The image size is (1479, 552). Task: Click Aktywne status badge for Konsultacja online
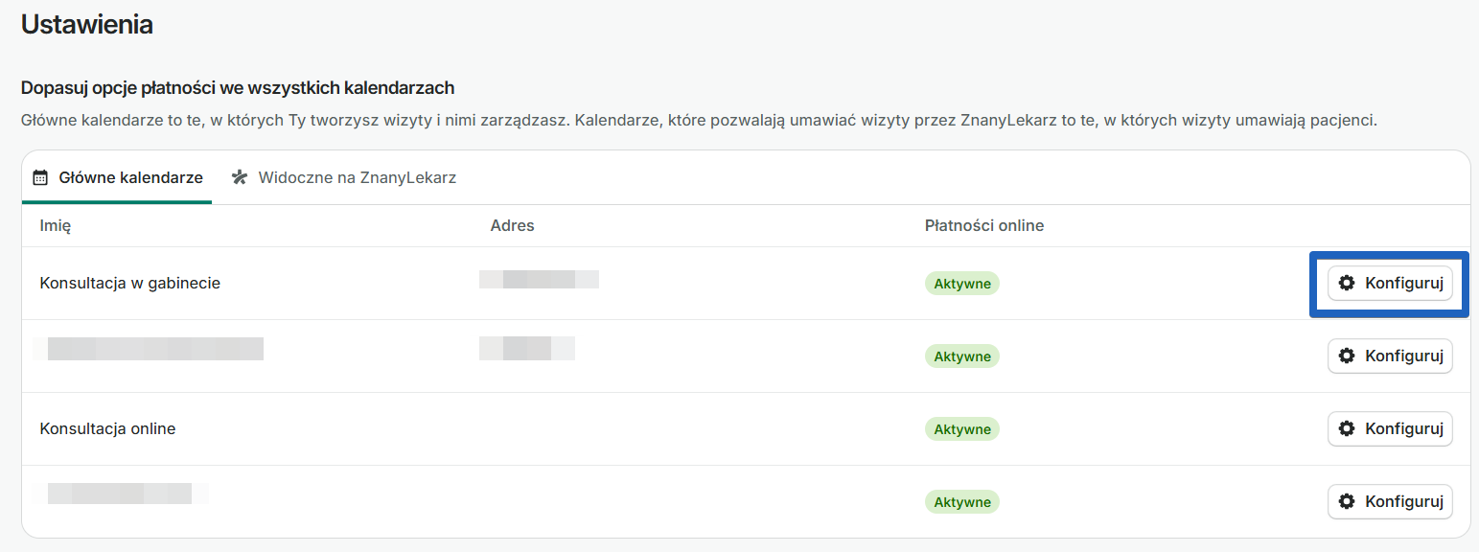[961, 429]
